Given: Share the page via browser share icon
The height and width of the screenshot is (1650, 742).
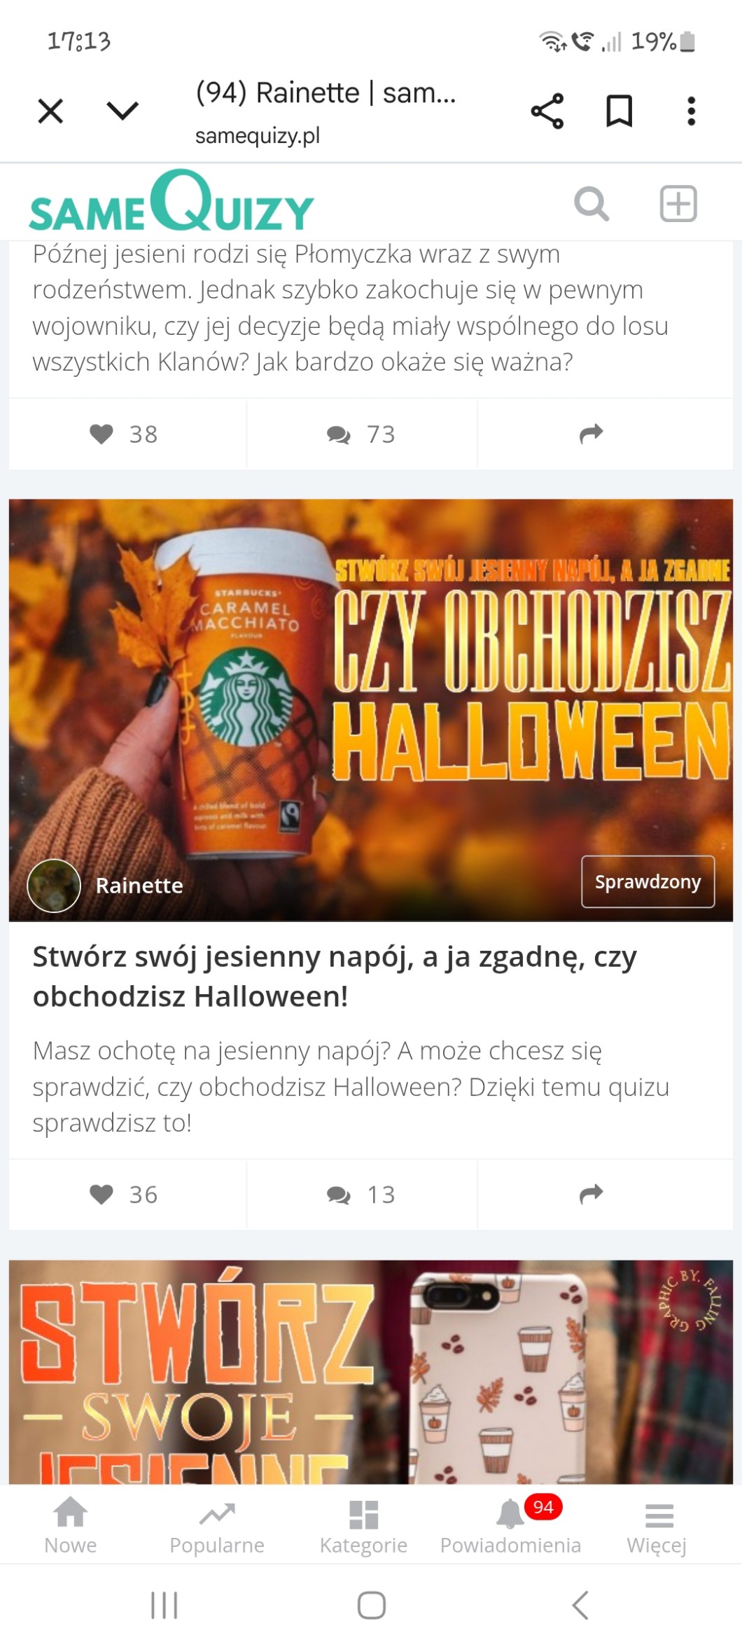Looking at the screenshot, I should pyautogui.click(x=547, y=111).
